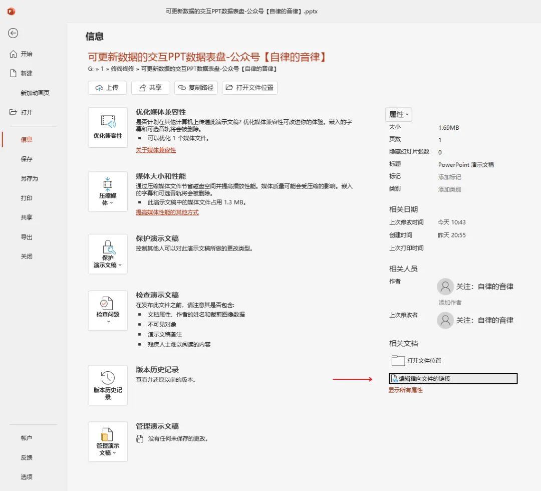Click Edit Links to Files (编辑指向文件的链接)
Viewport: 541px width, 491px height.
(424, 379)
